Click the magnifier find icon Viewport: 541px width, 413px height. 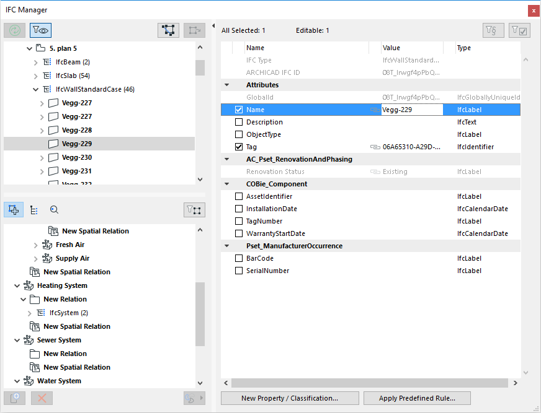pyautogui.click(x=54, y=210)
